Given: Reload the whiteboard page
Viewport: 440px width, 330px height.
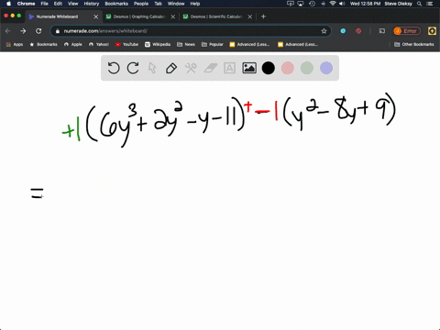Looking at the screenshot, I should coord(38,31).
